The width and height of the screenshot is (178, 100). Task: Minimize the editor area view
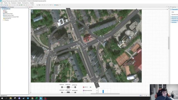(x=167, y=7)
